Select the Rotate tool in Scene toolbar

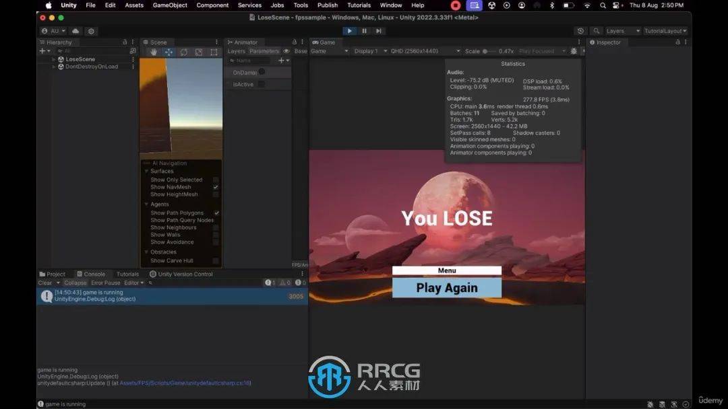[x=184, y=52]
